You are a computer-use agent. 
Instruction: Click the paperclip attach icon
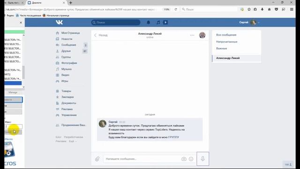(97, 159)
